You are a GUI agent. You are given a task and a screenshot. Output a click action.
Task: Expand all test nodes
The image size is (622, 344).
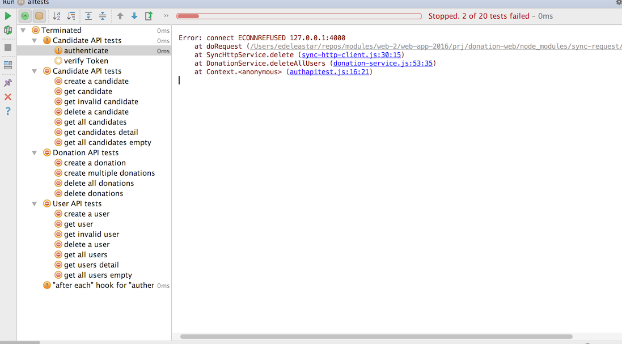pyautogui.click(x=88, y=16)
